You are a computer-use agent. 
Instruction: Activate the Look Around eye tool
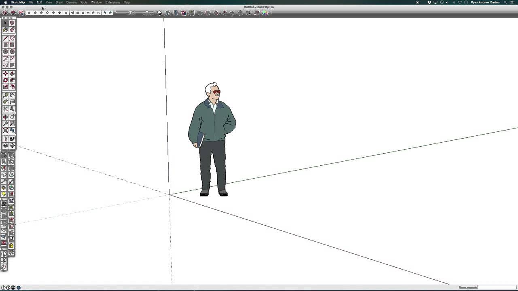click(x=5, y=146)
